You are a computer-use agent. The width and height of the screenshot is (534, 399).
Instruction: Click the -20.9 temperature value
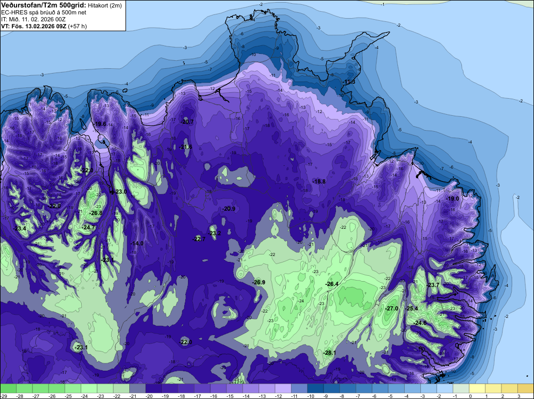click(x=229, y=209)
